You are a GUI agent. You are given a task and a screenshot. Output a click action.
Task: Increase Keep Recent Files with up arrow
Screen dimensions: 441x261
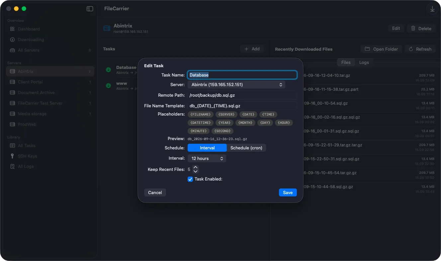coord(196,167)
